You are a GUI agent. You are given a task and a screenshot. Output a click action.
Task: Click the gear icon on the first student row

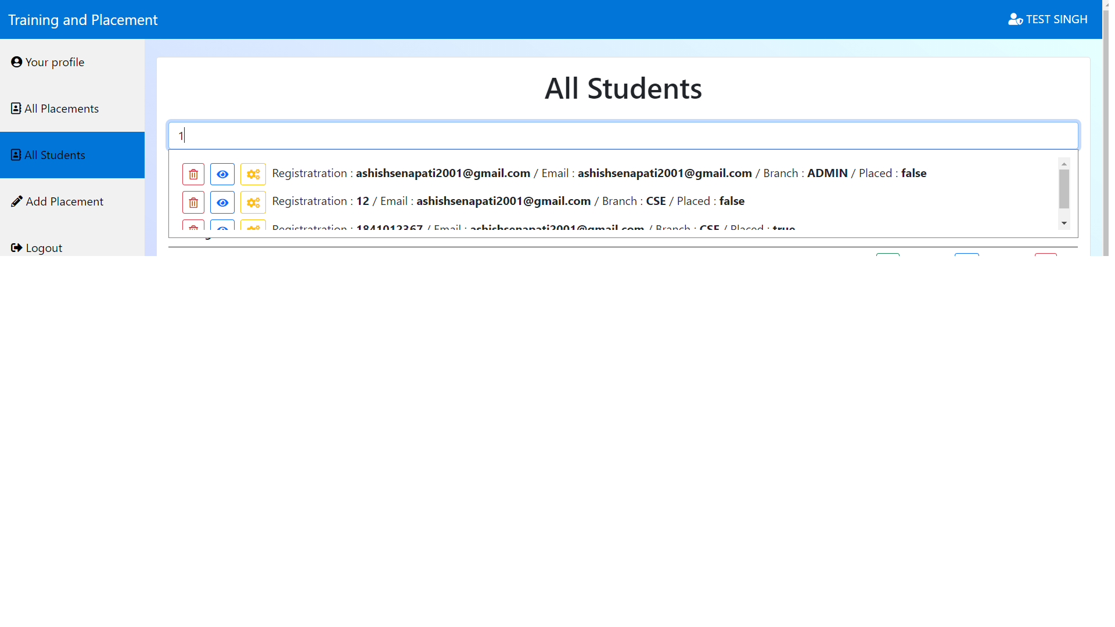[x=253, y=174]
